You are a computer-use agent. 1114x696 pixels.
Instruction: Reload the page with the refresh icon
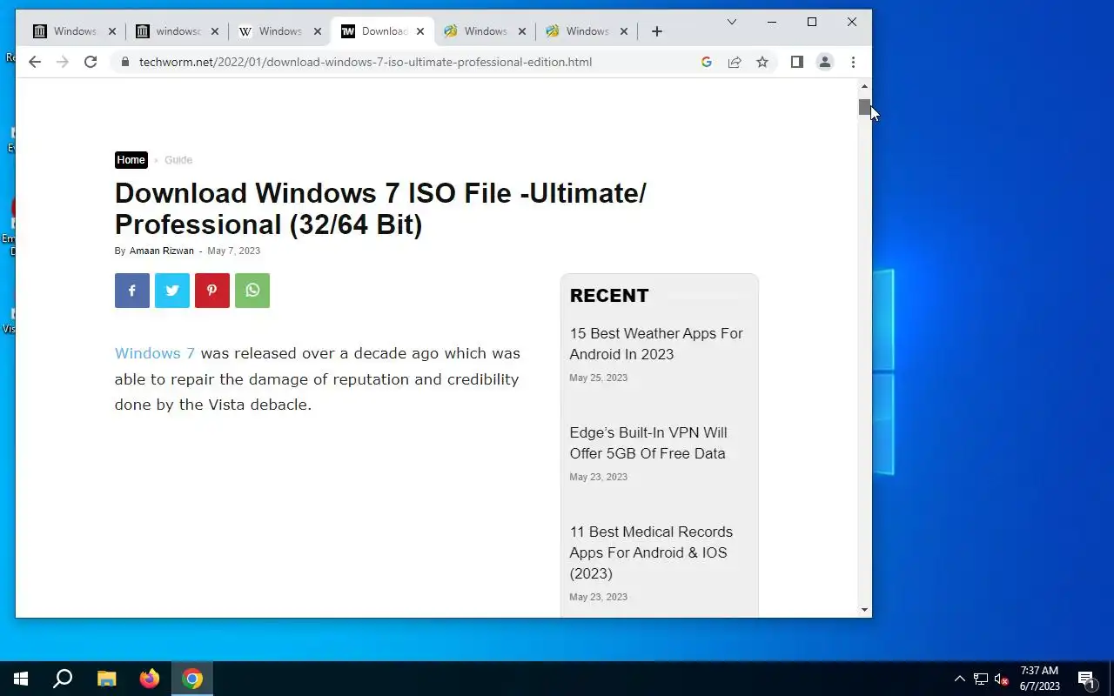[90, 62]
